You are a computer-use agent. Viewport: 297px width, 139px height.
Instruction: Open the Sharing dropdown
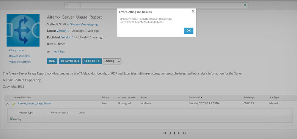(x=112, y=61)
